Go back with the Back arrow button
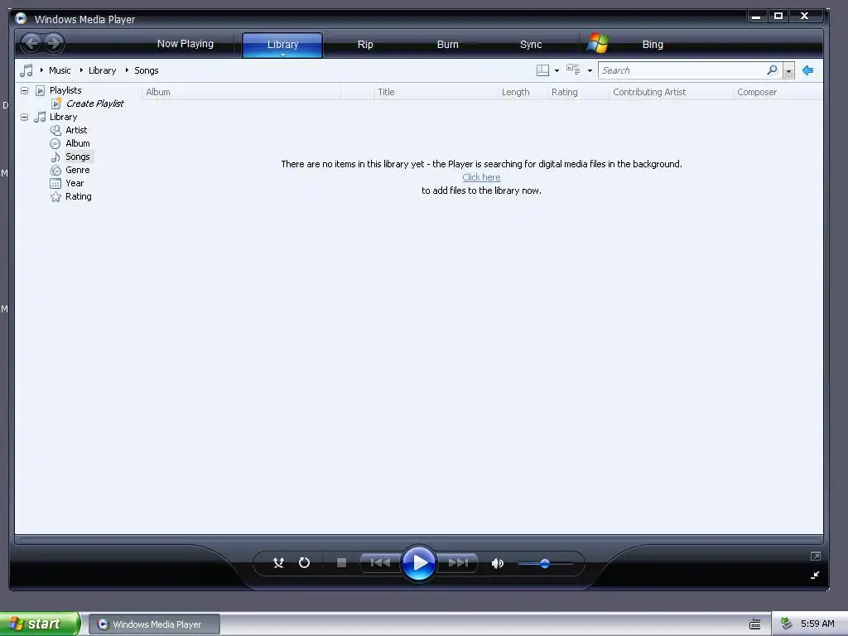Screen dimensions: 848x636 tap(31, 43)
